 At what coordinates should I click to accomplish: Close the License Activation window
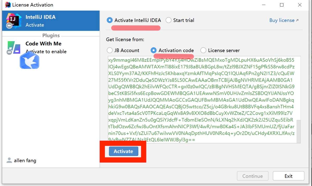click(x=300, y=5)
